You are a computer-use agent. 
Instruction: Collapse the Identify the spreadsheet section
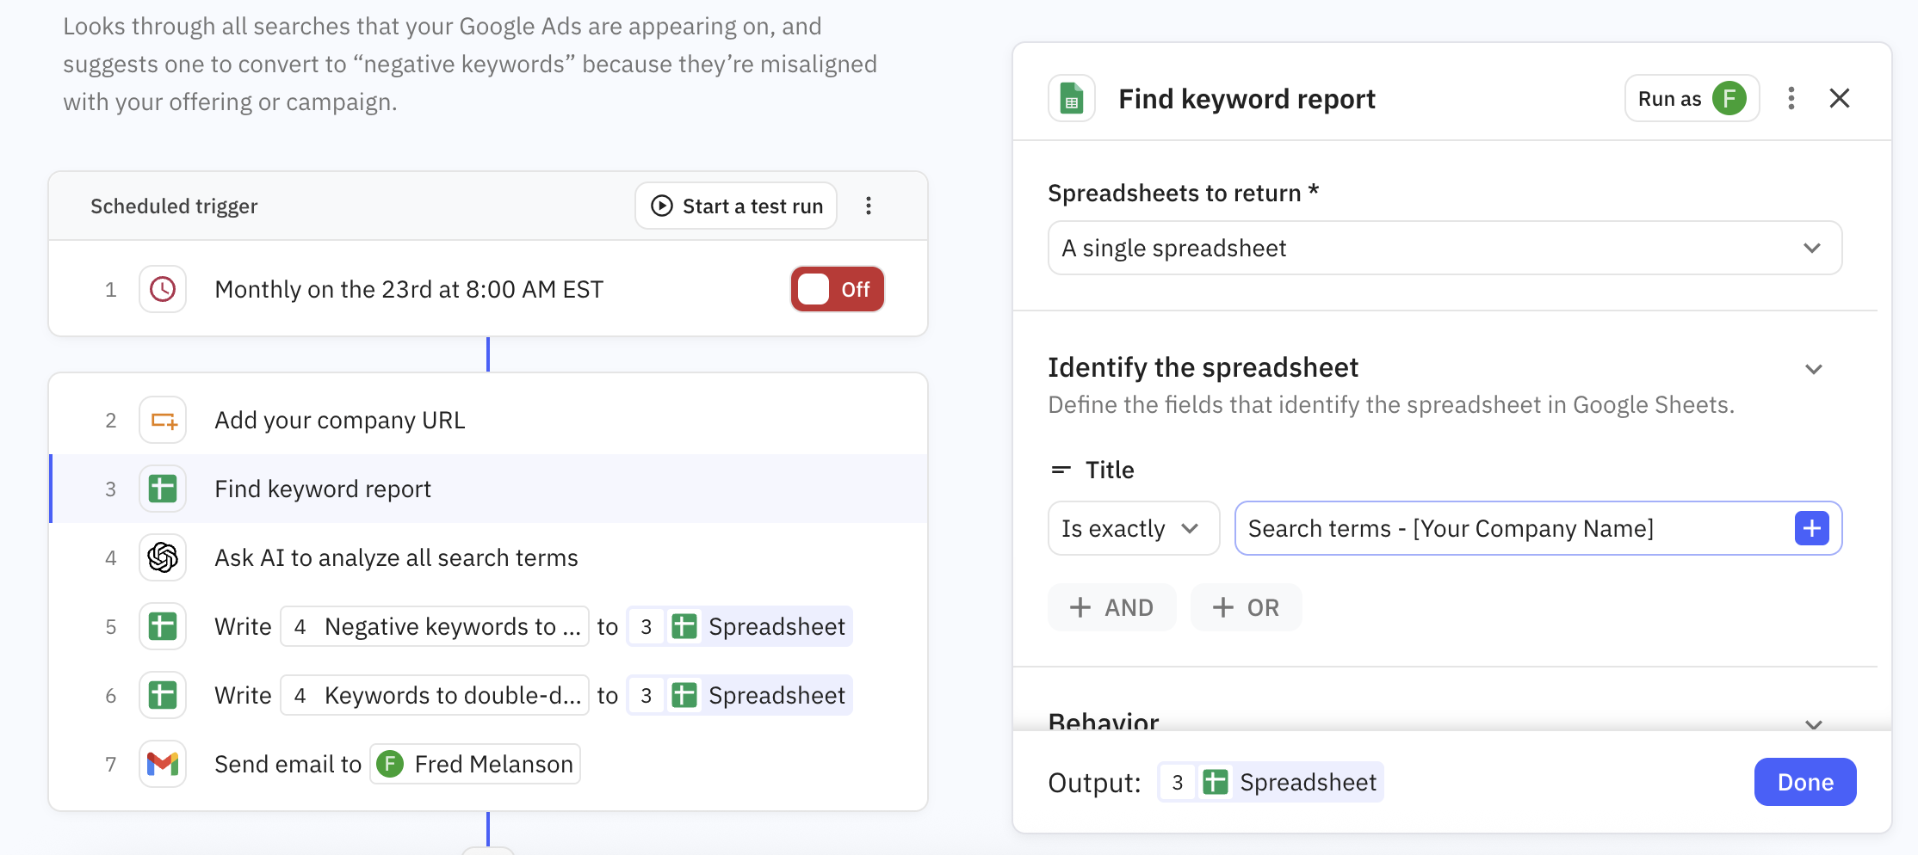pos(1814,369)
